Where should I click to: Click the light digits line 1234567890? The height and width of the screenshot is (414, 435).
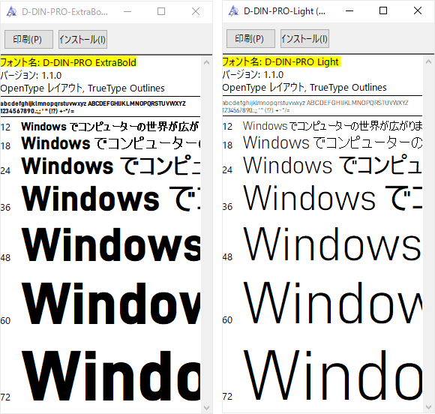[x=256, y=110]
